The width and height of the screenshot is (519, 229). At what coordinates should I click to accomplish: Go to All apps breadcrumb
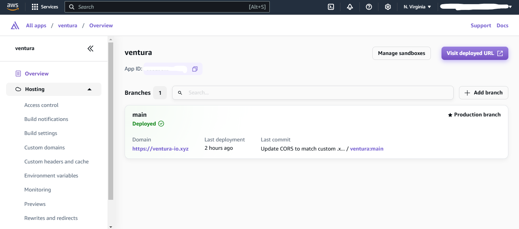pos(36,25)
